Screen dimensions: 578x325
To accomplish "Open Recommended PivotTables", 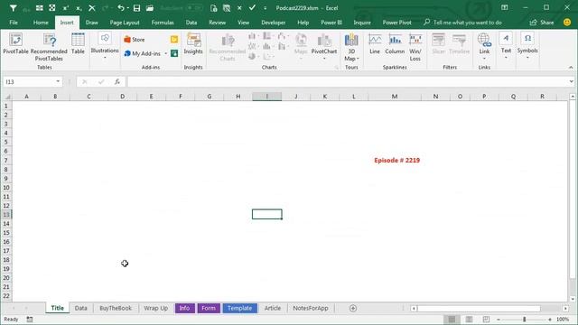I will click(49, 47).
